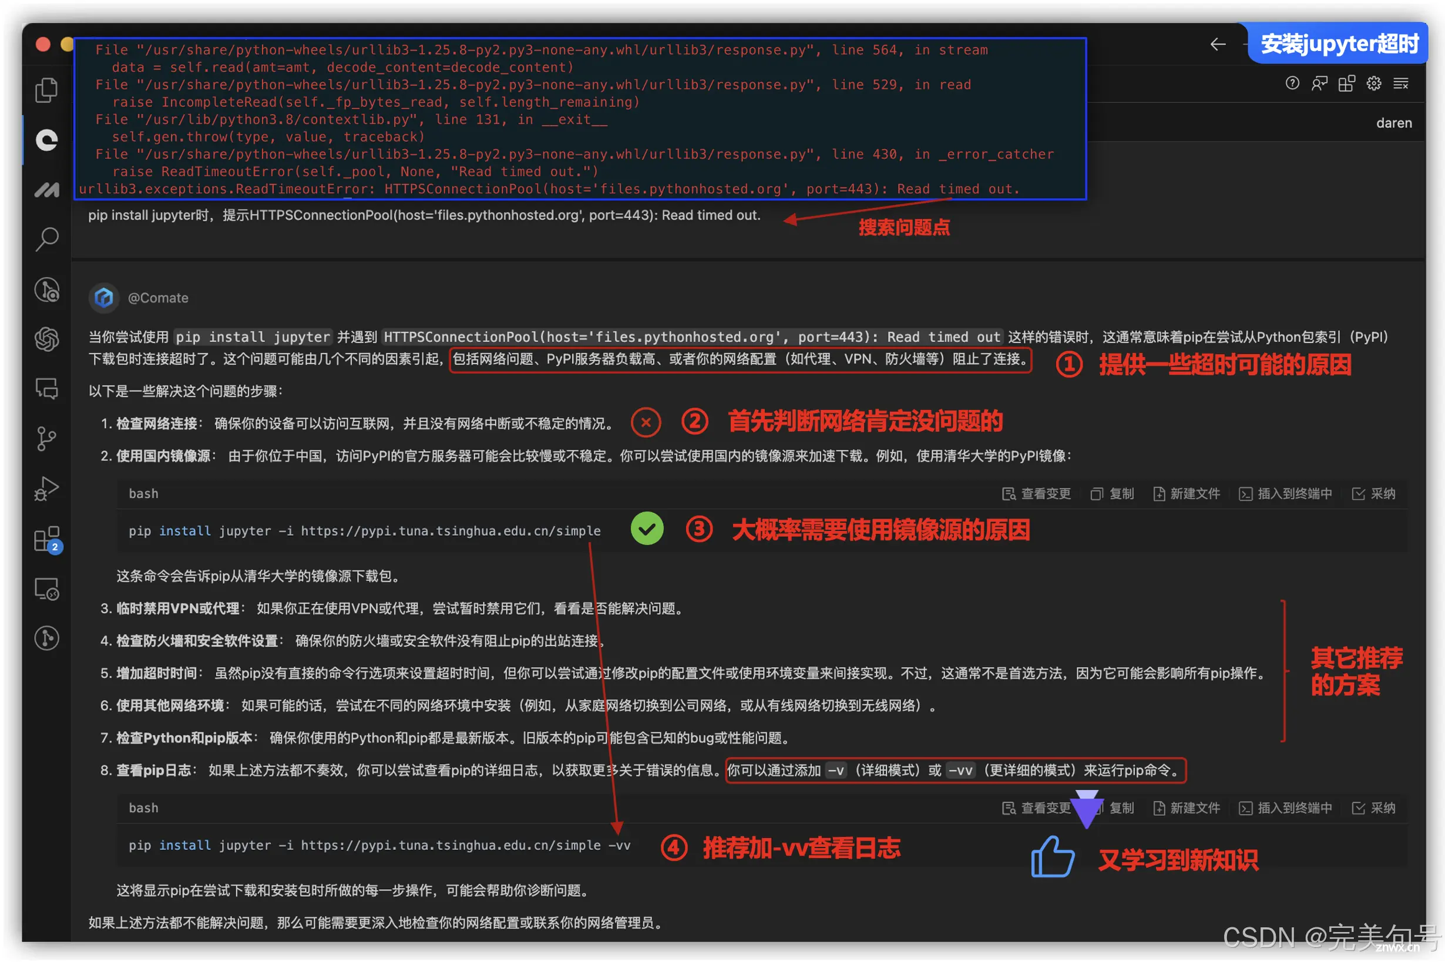Click the heading '临时禁用VPN或代理'
Screen dimensions: 1445x962
178,608
